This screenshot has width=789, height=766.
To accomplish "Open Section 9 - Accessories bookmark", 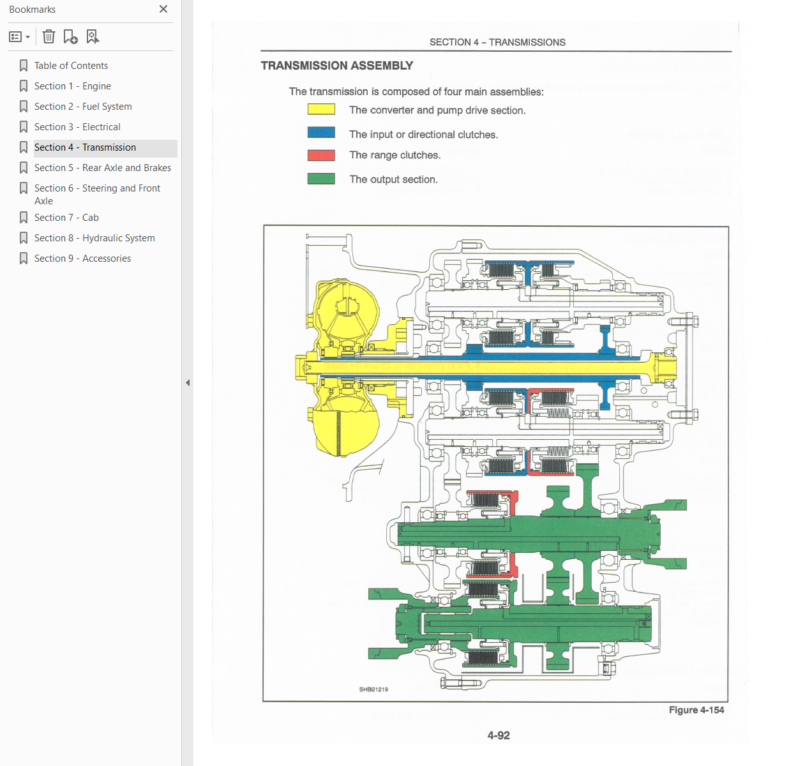I will (82, 259).
